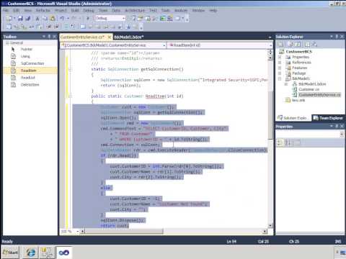Screen dimensions: 346x259
Task: Click the Save icon in the toolbar
Action: (x=20, y=18)
